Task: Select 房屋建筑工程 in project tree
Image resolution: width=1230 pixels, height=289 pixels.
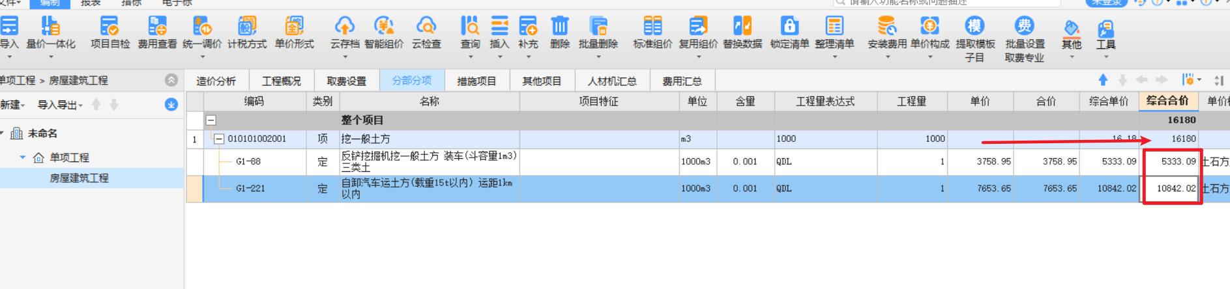Action: (x=79, y=178)
